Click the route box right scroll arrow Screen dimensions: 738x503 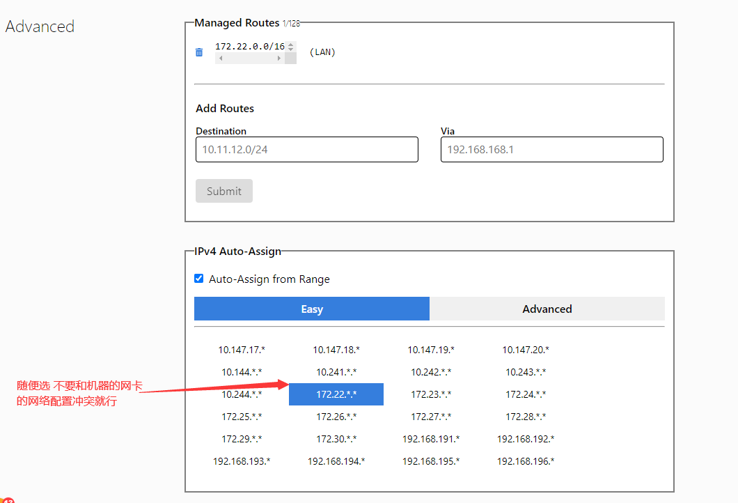279,59
